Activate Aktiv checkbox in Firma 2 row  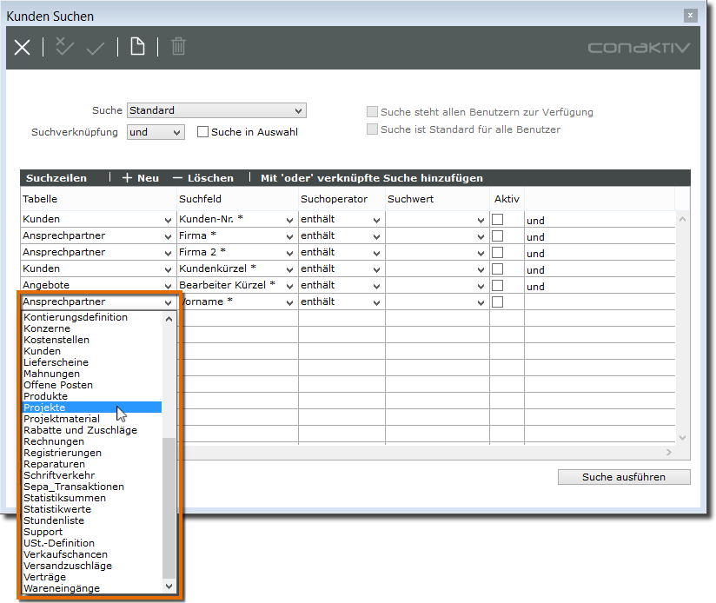[497, 253]
